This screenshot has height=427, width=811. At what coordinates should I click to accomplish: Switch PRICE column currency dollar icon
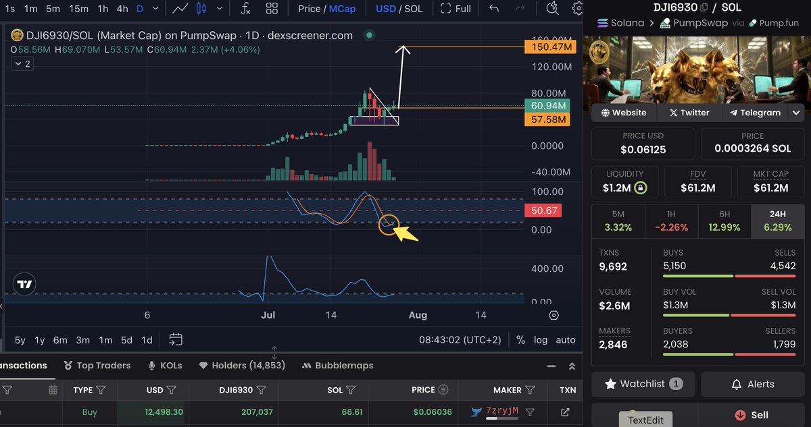pos(443,389)
